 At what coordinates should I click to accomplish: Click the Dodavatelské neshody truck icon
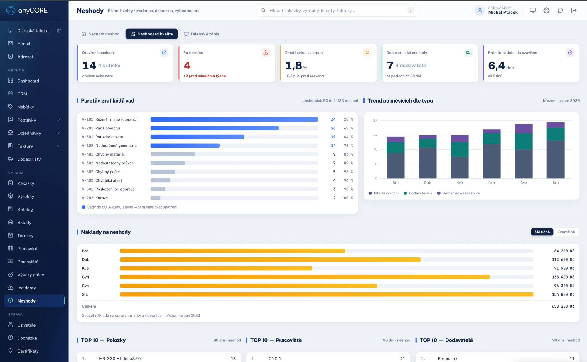point(468,53)
